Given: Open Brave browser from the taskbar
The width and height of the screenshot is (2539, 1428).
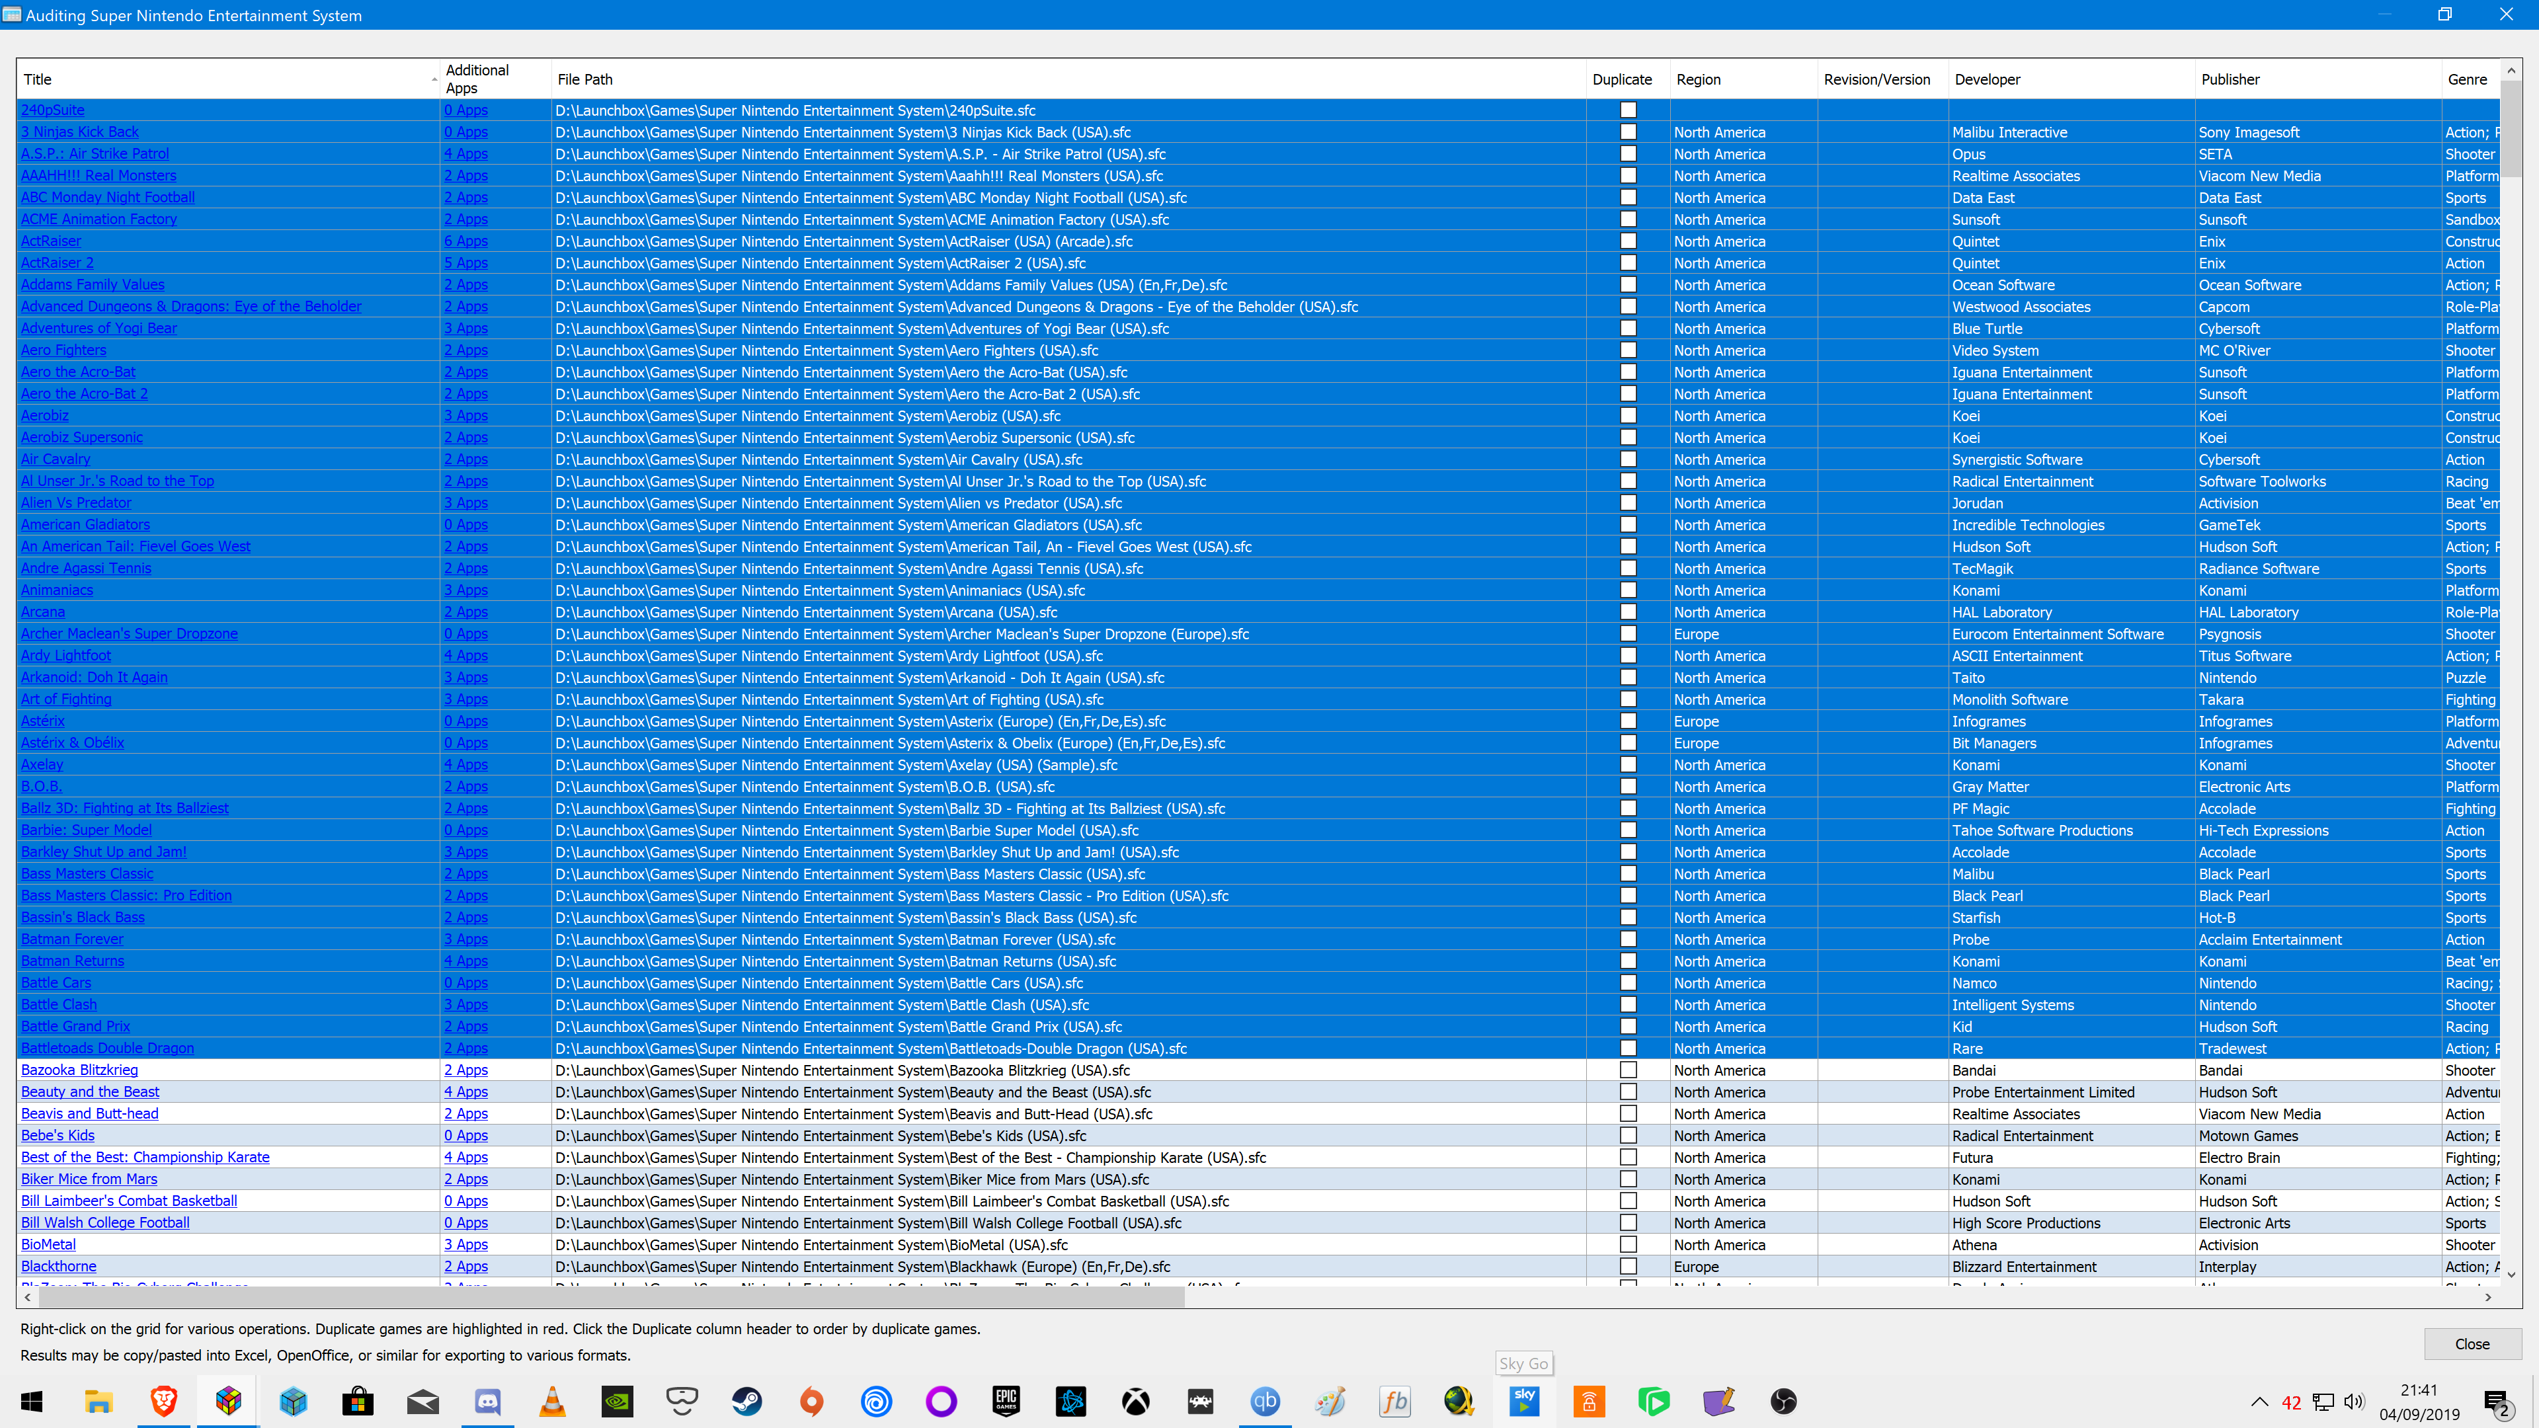Looking at the screenshot, I should (x=163, y=1400).
